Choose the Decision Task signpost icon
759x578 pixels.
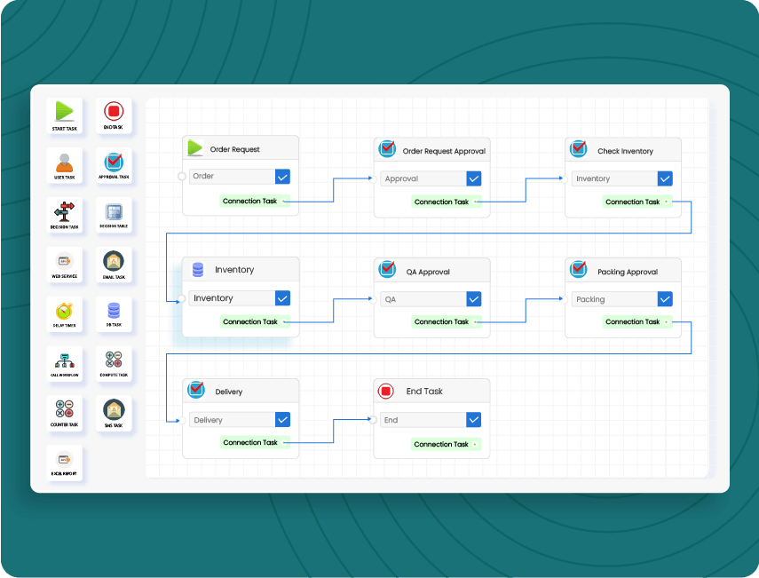point(64,211)
